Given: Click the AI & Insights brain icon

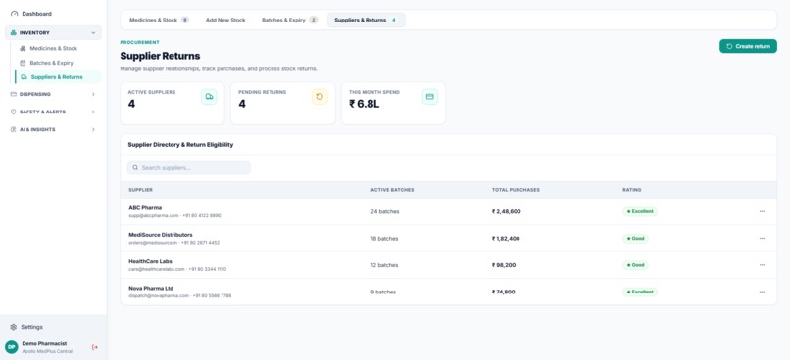Looking at the screenshot, I should [x=13, y=129].
